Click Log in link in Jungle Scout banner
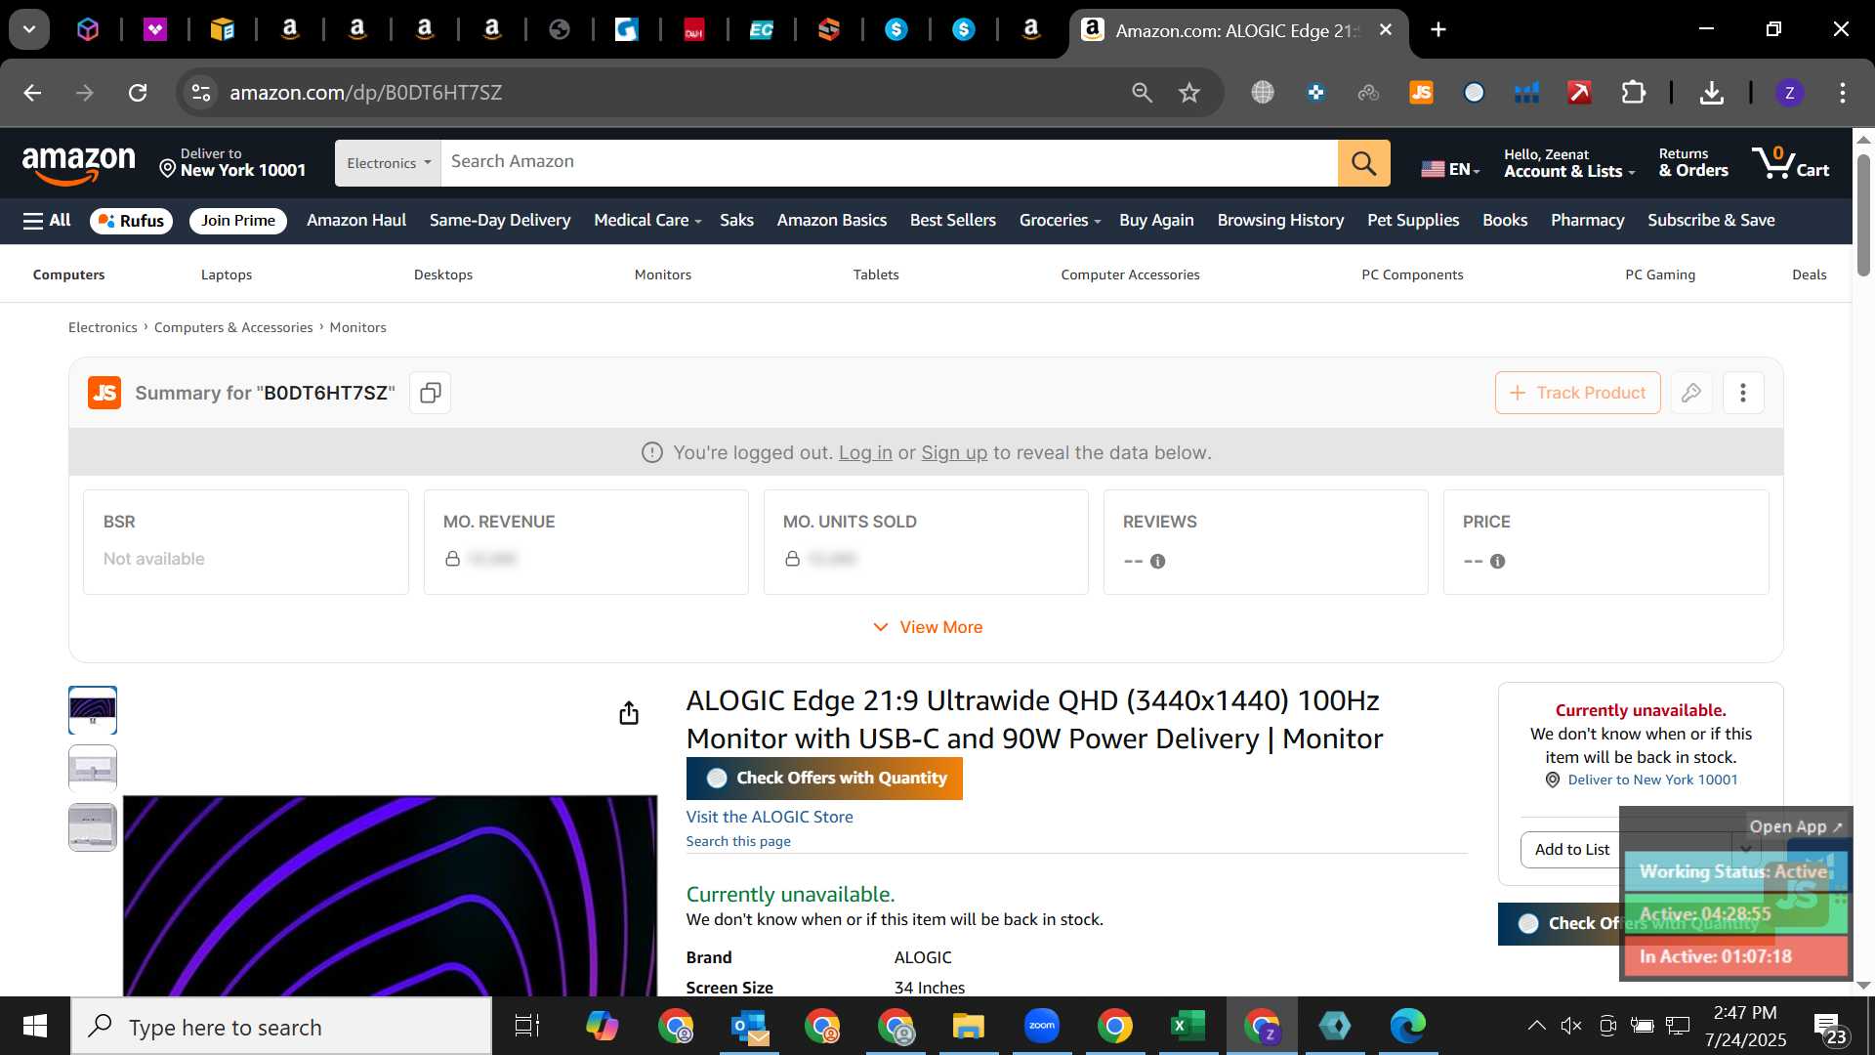 [x=864, y=452]
